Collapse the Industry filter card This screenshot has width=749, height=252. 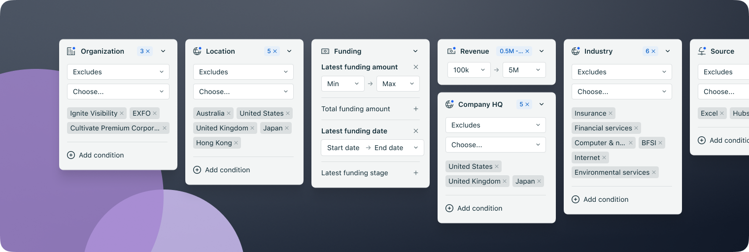click(668, 51)
